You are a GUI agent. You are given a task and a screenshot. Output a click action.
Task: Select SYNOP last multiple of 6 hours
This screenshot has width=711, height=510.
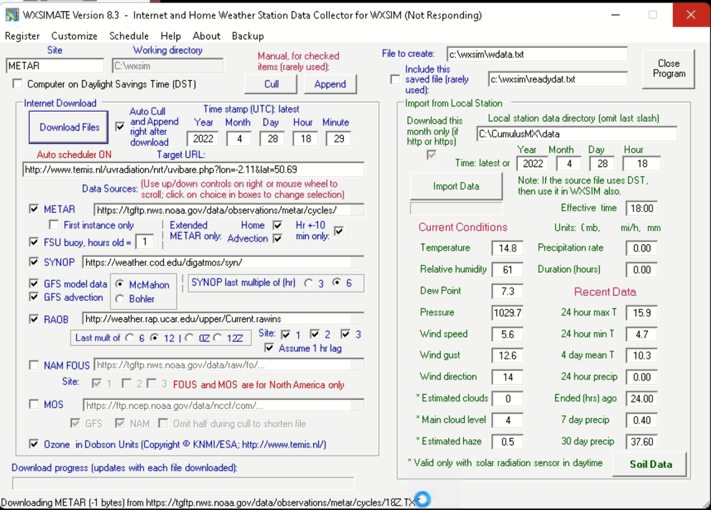coord(336,282)
